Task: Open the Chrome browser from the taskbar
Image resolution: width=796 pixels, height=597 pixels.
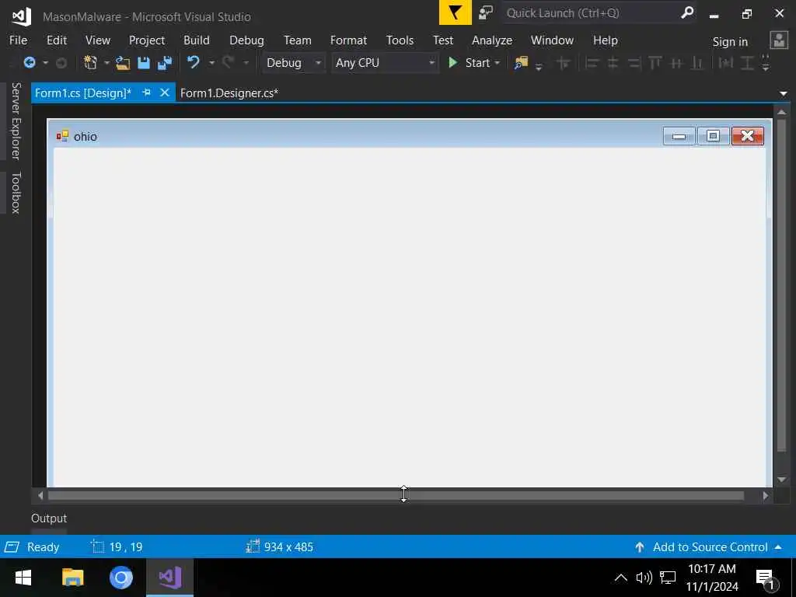Action: pyautogui.click(x=120, y=578)
